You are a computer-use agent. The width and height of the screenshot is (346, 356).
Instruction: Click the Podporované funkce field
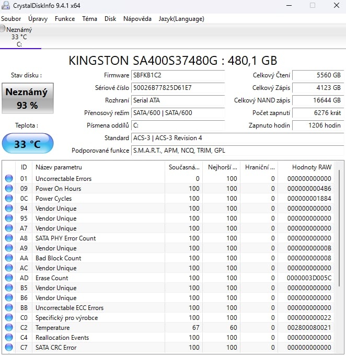(238, 151)
